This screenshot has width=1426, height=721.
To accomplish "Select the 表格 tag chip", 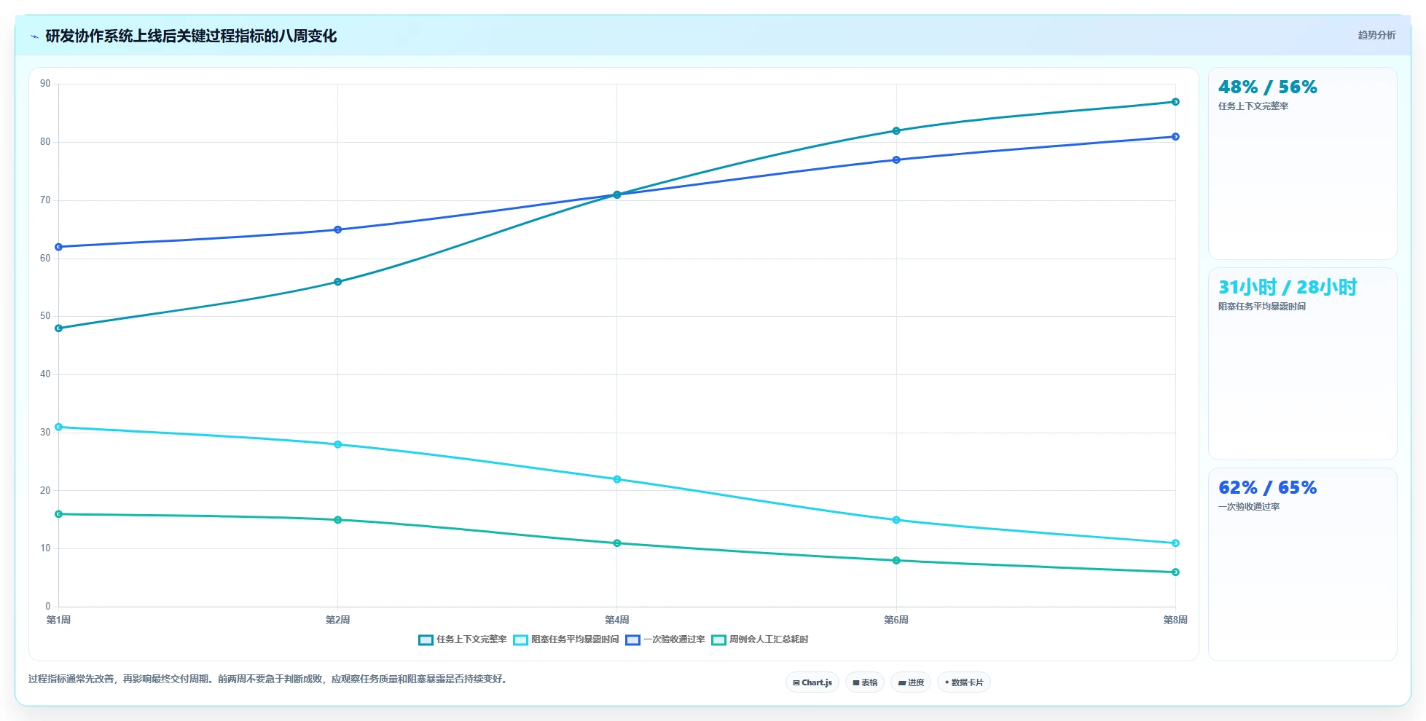I will (865, 682).
